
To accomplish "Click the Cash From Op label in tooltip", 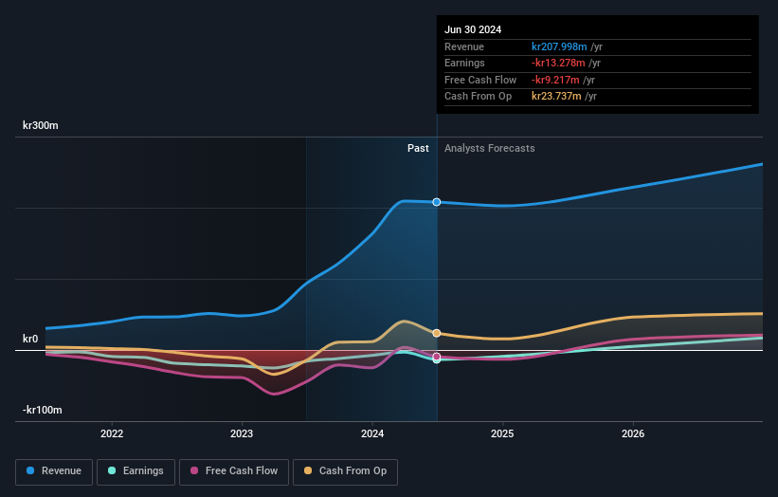I will click(x=478, y=97).
